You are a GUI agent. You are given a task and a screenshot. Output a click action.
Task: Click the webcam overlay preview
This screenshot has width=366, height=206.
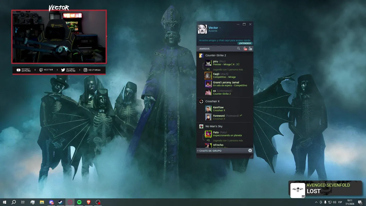click(x=59, y=37)
